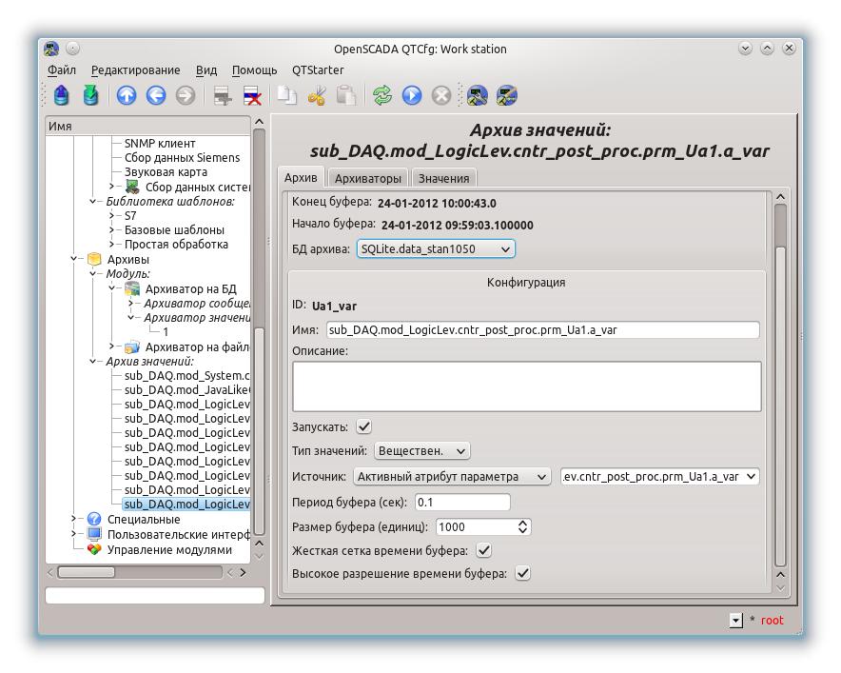The image size is (841, 673).
Task: Collapse the Архивы tree node
Action: coord(75,259)
